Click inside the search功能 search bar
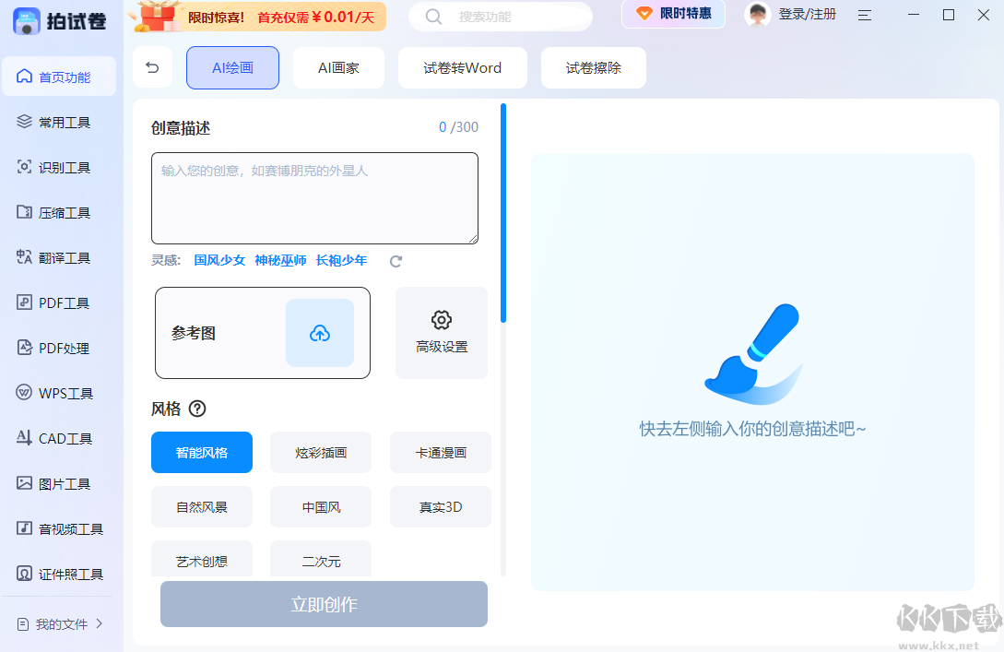This screenshot has height=652, width=1004. point(500,16)
